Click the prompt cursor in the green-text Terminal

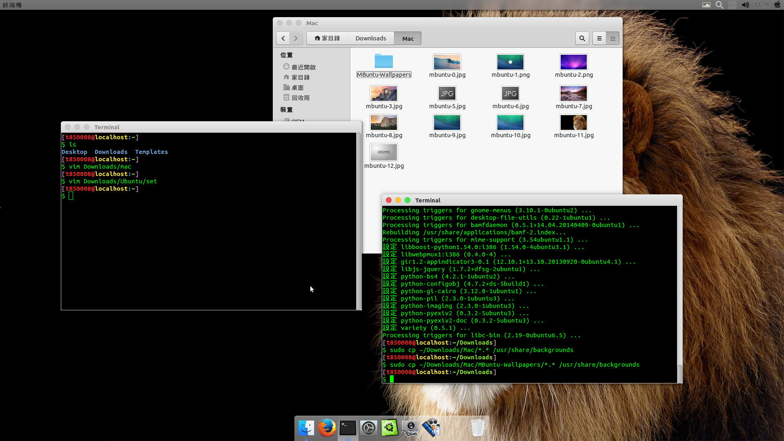392,379
